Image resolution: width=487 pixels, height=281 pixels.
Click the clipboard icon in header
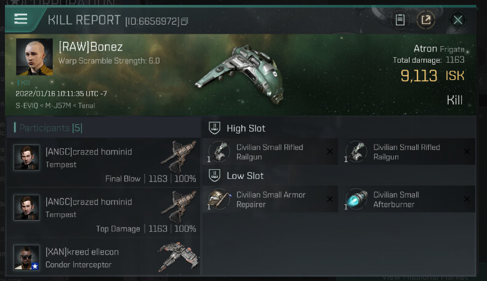(x=400, y=20)
